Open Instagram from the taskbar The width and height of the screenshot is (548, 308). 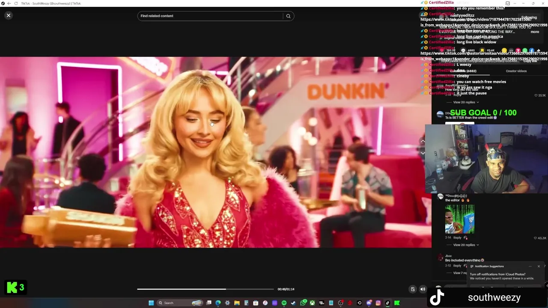click(378, 303)
